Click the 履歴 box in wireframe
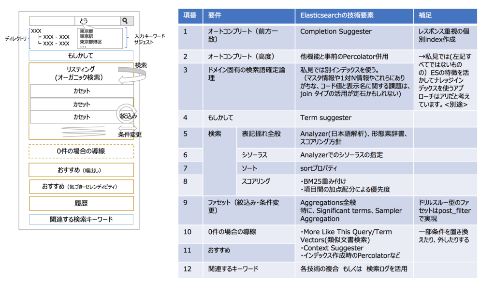 click(x=81, y=204)
